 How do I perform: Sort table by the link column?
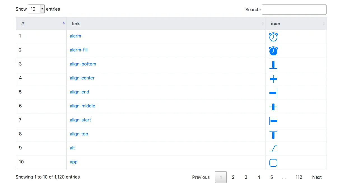(166, 24)
